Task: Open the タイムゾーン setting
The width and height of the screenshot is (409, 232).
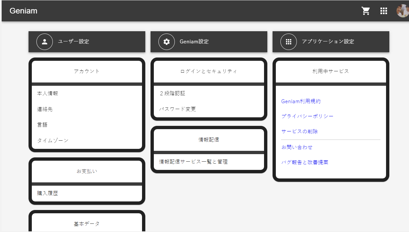Action: coord(53,140)
